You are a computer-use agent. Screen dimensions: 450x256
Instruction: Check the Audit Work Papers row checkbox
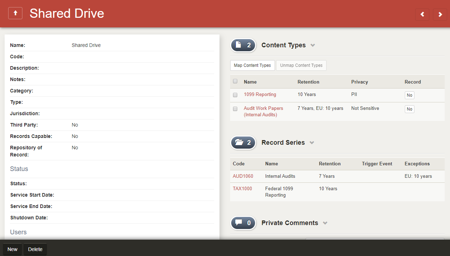[x=235, y=109]
